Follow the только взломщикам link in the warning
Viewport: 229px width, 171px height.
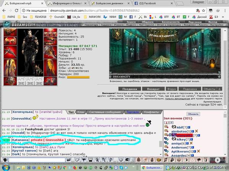click(177, 98)
